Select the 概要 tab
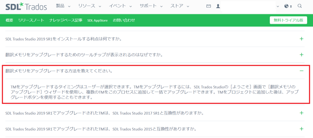 9,20
